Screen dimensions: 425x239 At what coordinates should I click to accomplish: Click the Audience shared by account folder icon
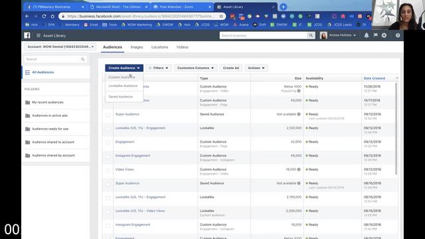[27, 155]
